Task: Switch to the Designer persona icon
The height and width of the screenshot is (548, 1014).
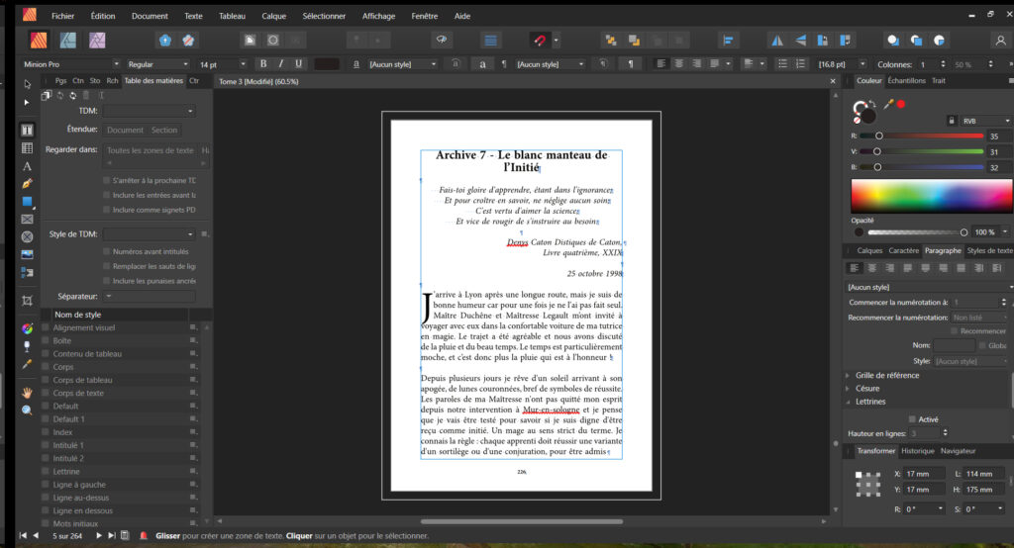Action: click(x=68, y=41)
